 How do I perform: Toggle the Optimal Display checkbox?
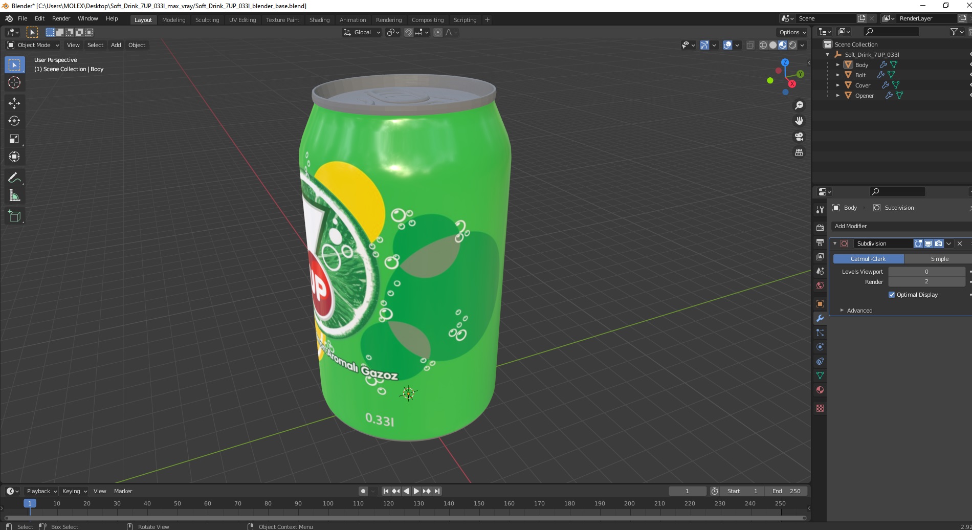pos(892,295)
